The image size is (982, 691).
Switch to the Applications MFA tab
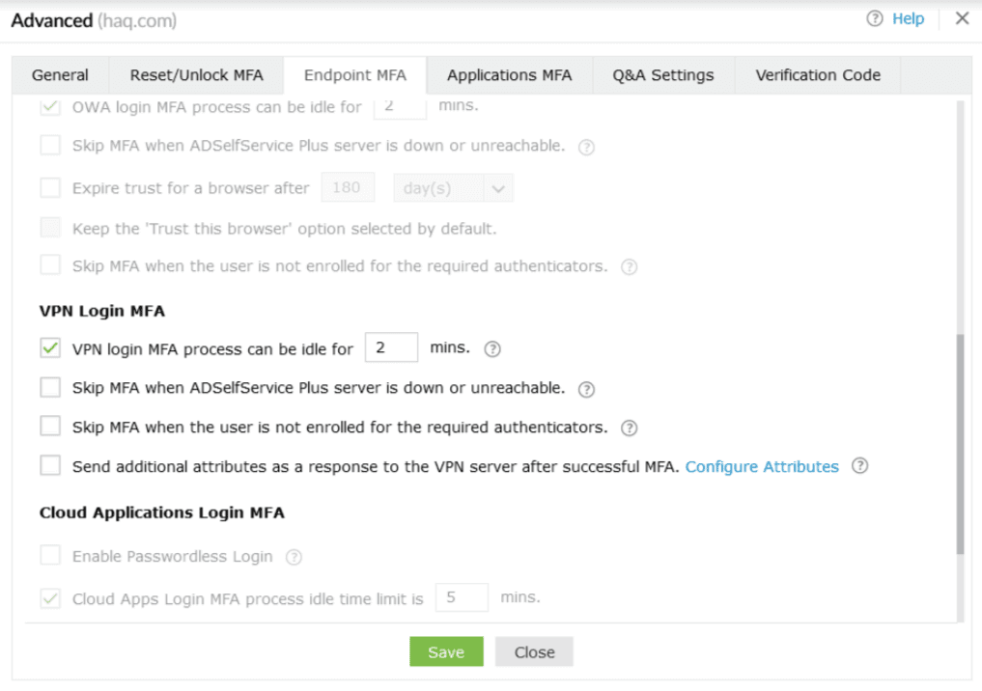(x=509, y=75)
